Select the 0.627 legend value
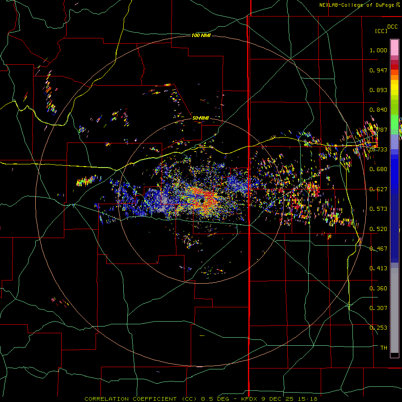402x402 pixels. coord(378,189)
